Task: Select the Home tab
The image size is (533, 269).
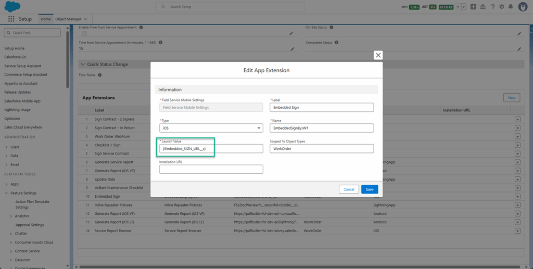Action: click(46, 19)
